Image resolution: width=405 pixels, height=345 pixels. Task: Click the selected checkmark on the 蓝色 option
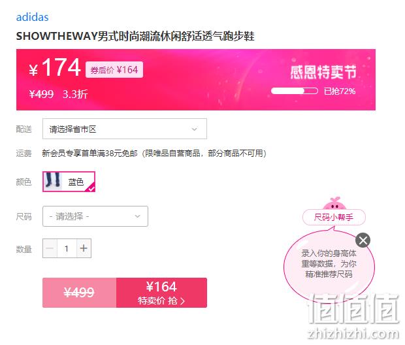[x=91, y=189]
